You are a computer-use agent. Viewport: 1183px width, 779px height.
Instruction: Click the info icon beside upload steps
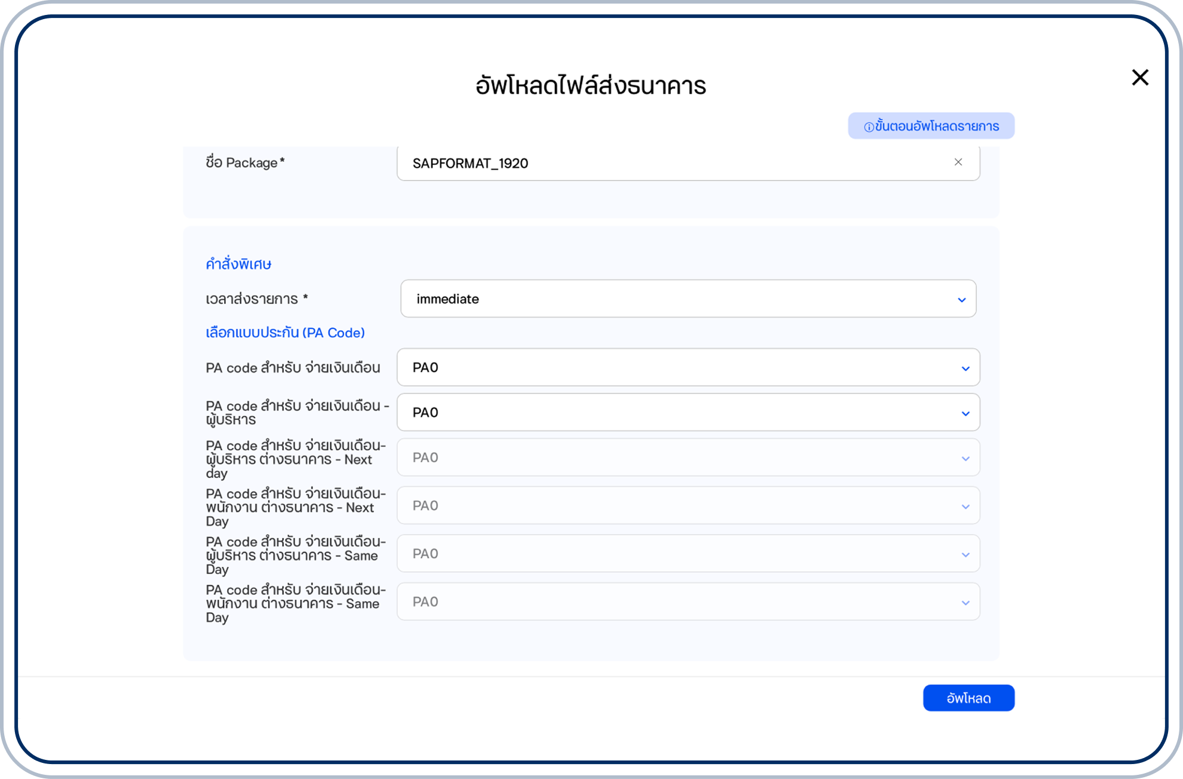pos(869,127)
